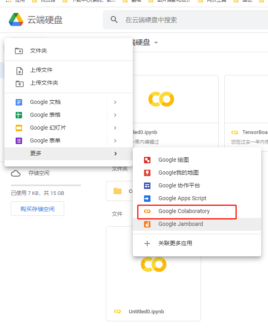268x335 pixels.
Task: Click the 购买存储空间 button
Action: point(37,209)
